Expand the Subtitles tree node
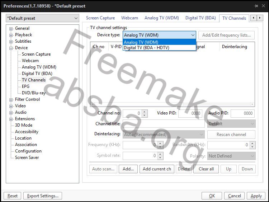Image resolution: width=269 pixels, height=202 pixels. point(11,42)
